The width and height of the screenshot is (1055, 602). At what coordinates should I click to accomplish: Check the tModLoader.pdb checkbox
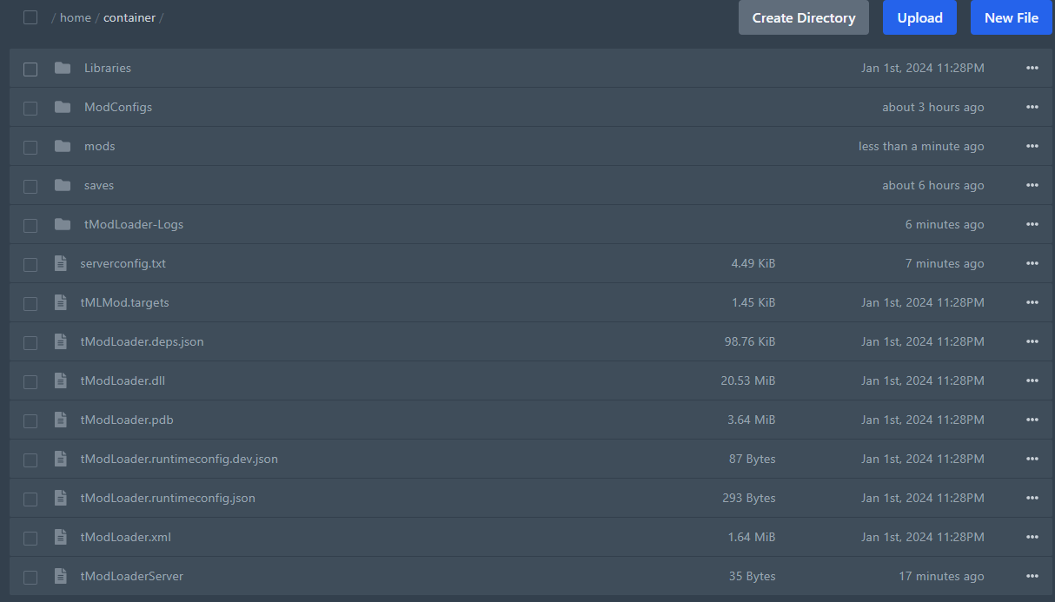[x=30, y=420]
